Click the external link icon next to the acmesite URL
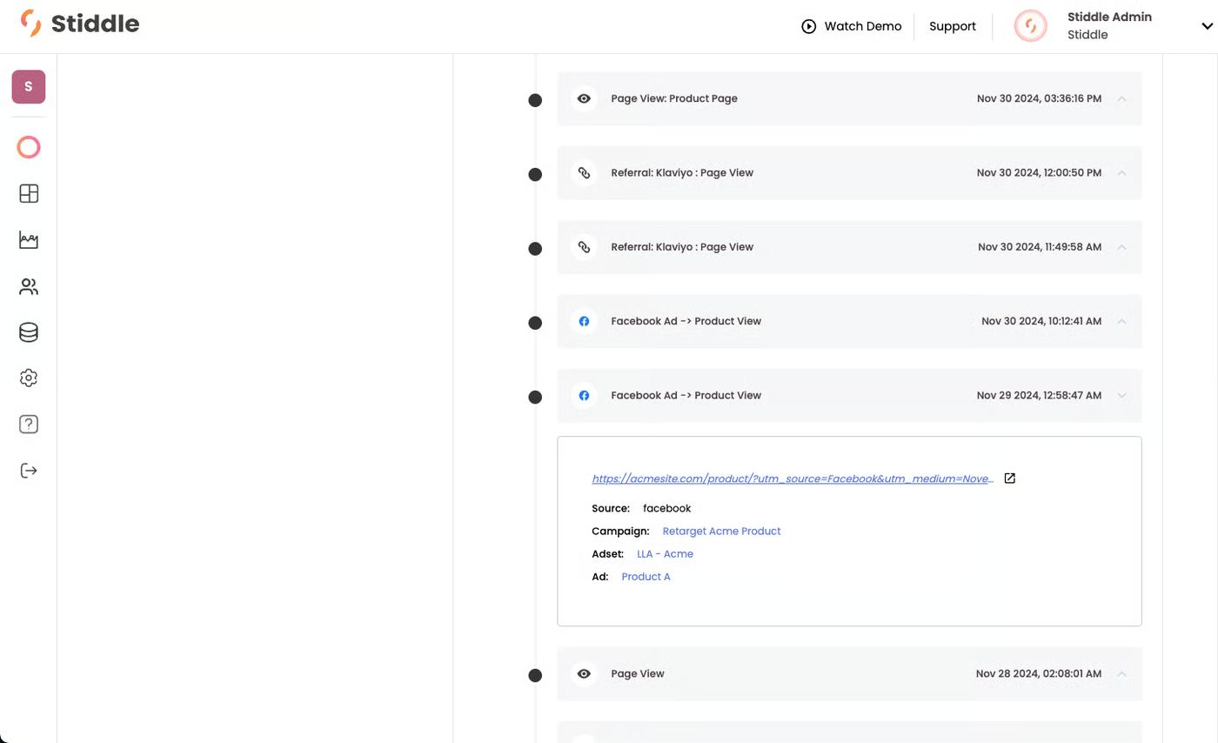 1010,479
